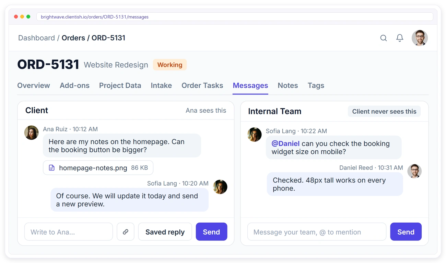Select the Intake tab
Viewport: 446px width, 263px height.
161,86
